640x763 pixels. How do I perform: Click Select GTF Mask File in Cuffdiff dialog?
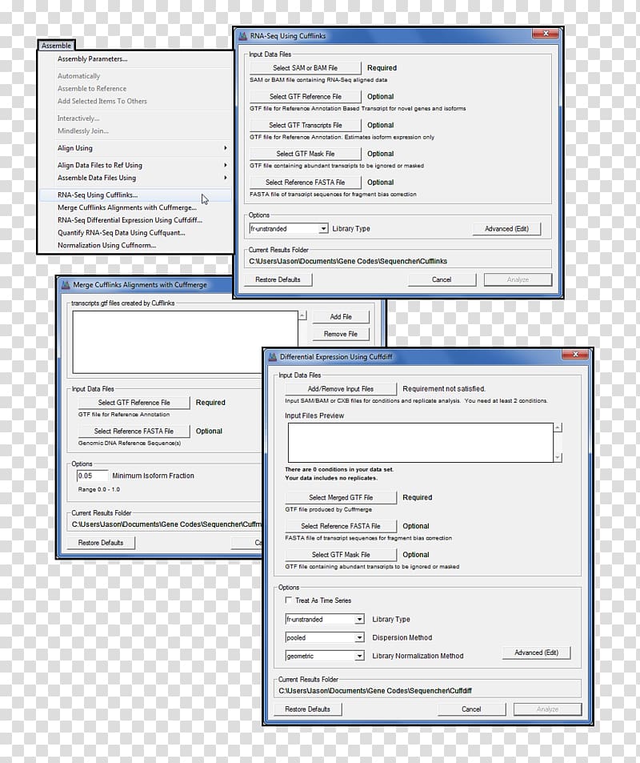tap(341, 555)
